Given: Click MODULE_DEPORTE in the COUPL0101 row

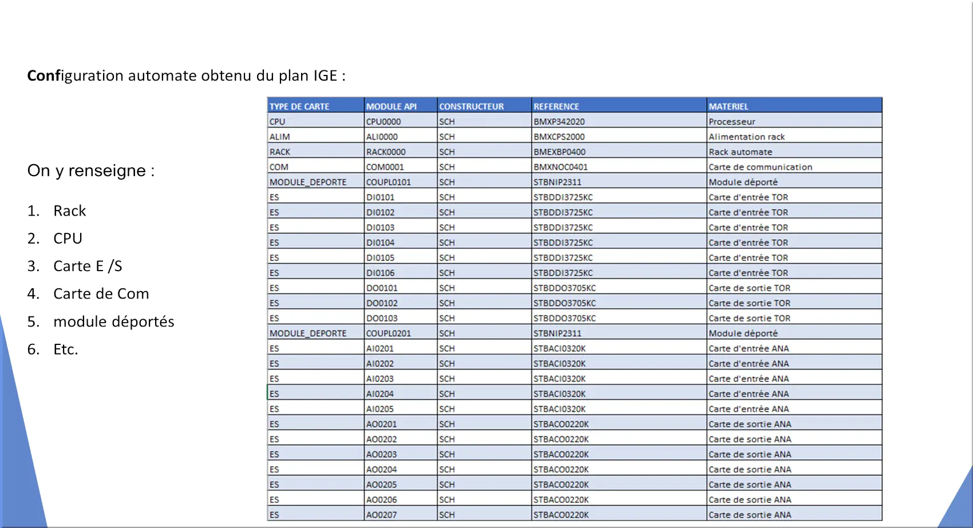Looking at the screenshot, I should (x=315, y=182).
